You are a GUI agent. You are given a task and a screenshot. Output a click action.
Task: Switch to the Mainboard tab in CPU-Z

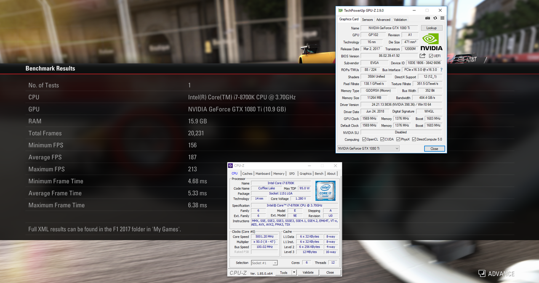pyautogui.click(x=263, y=174)
